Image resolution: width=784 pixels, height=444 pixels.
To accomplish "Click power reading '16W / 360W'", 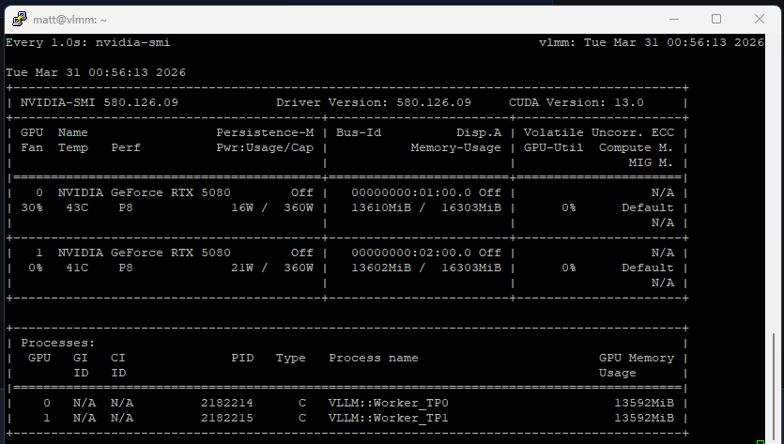I will pyautogui.click(x=272, y=207).
